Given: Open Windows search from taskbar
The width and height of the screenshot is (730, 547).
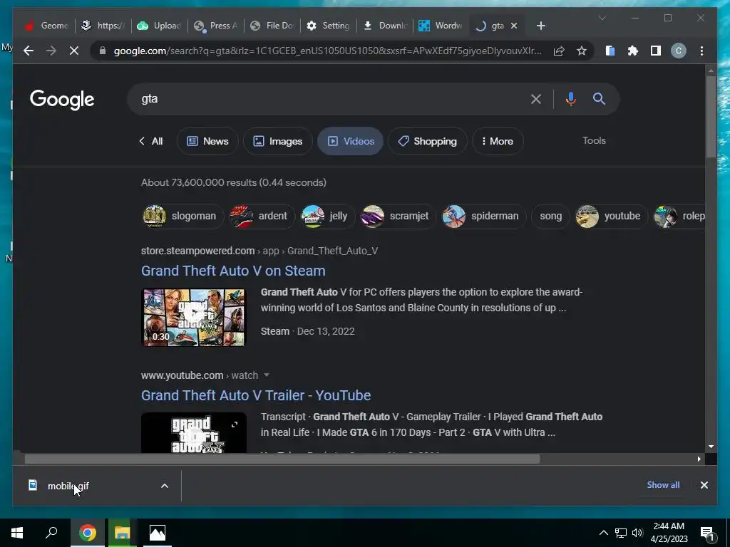Looking at the screenshot, I should 51,533.
